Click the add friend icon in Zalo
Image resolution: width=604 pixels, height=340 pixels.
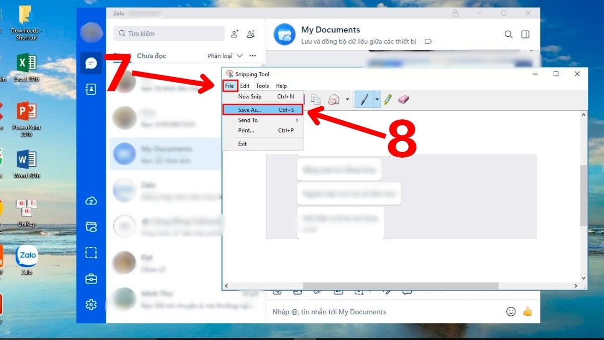[x=234, y=33]
